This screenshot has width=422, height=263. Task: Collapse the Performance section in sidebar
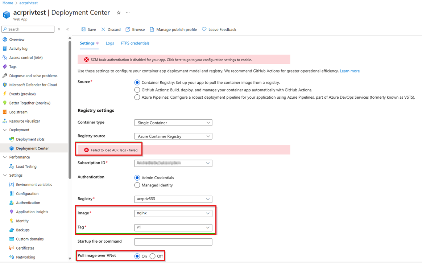tap(5, 157)
